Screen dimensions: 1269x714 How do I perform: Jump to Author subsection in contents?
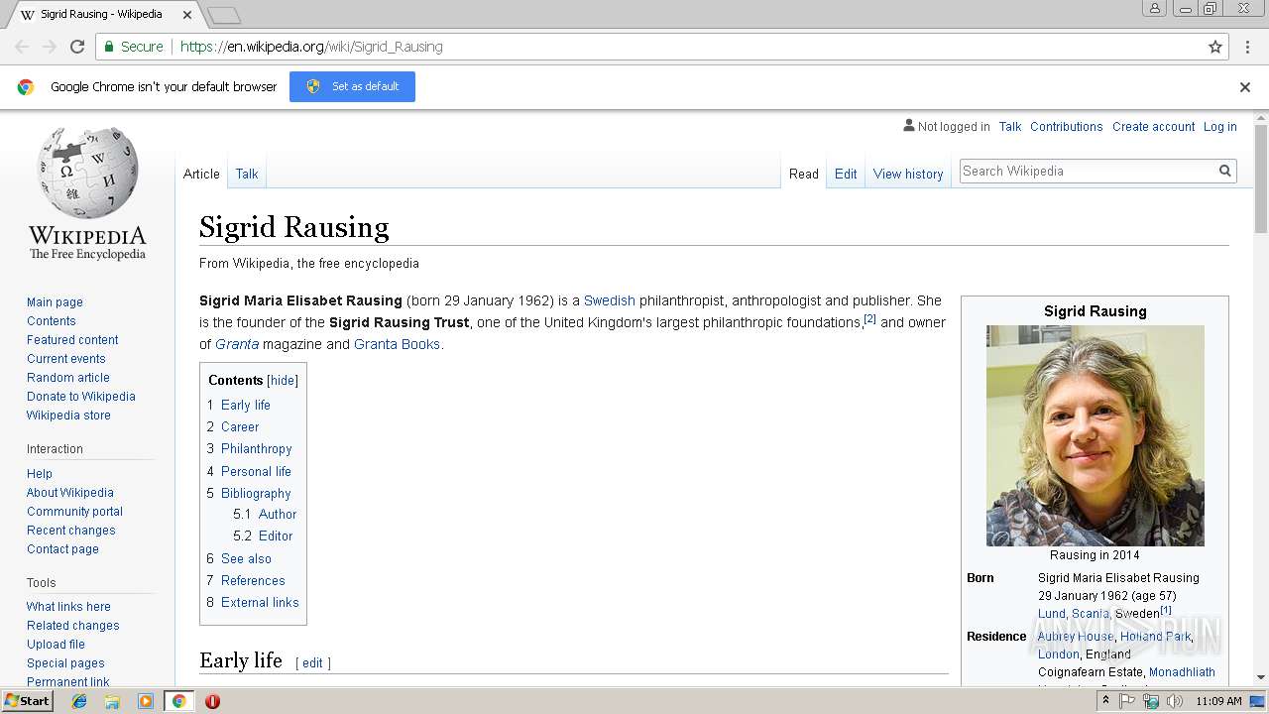(x=278, y=514)
